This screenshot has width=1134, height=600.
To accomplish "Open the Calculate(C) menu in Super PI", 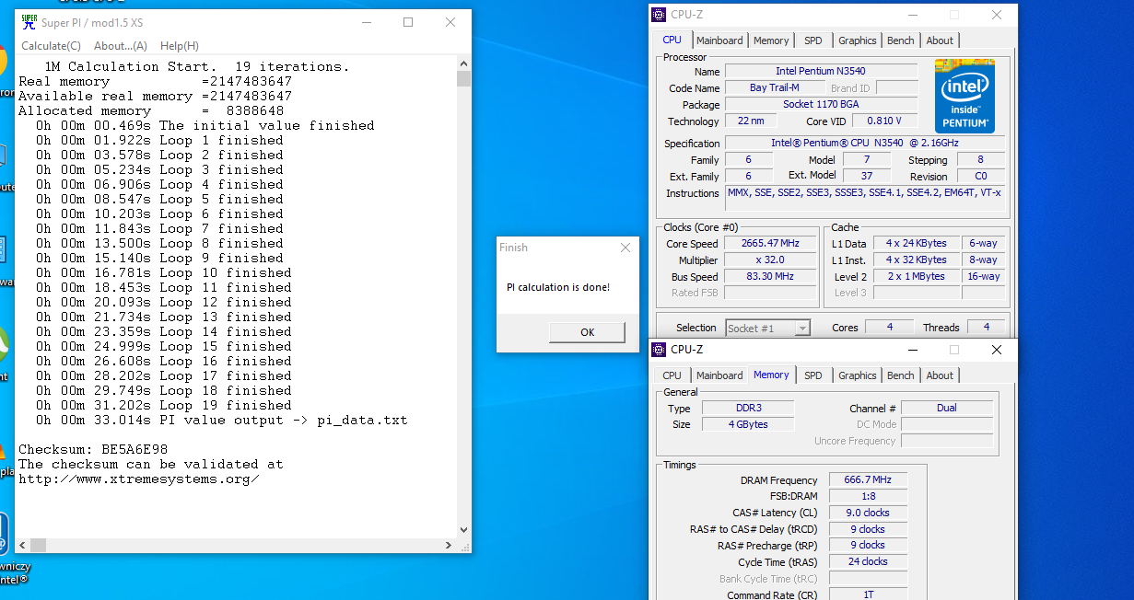I will pos(52,46).
